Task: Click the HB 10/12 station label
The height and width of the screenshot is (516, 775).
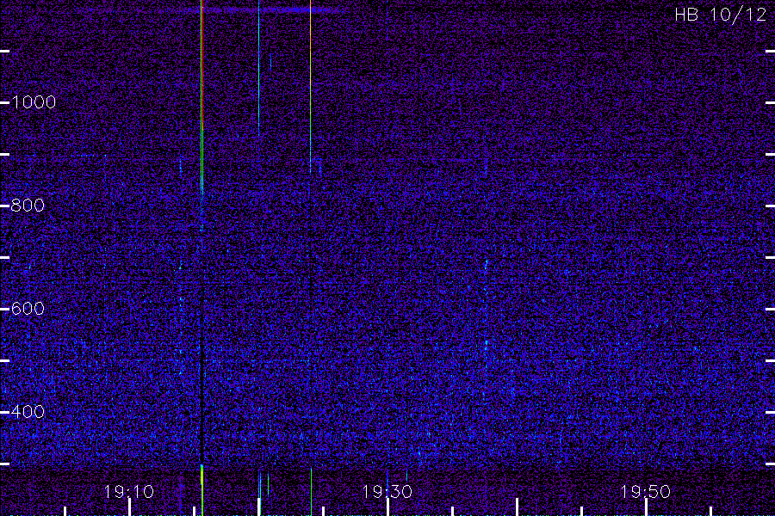Action: tap(720, 15)
